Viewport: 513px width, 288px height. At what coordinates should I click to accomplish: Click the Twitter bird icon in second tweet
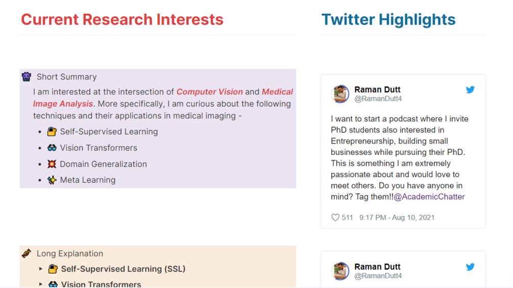tap(470, 267)
